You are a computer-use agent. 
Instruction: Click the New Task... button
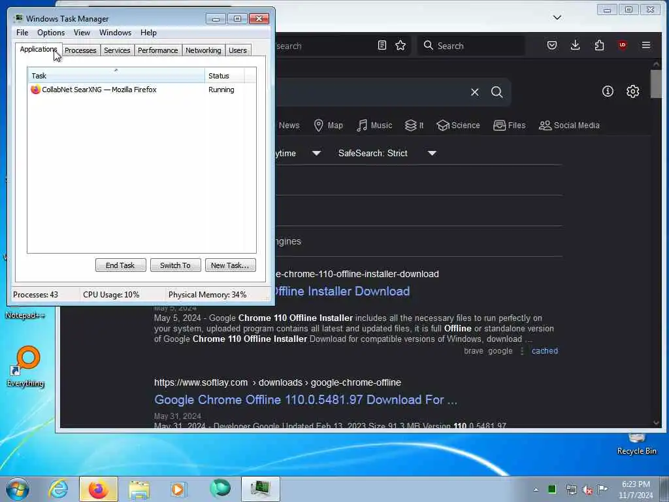tap(230, 265)
